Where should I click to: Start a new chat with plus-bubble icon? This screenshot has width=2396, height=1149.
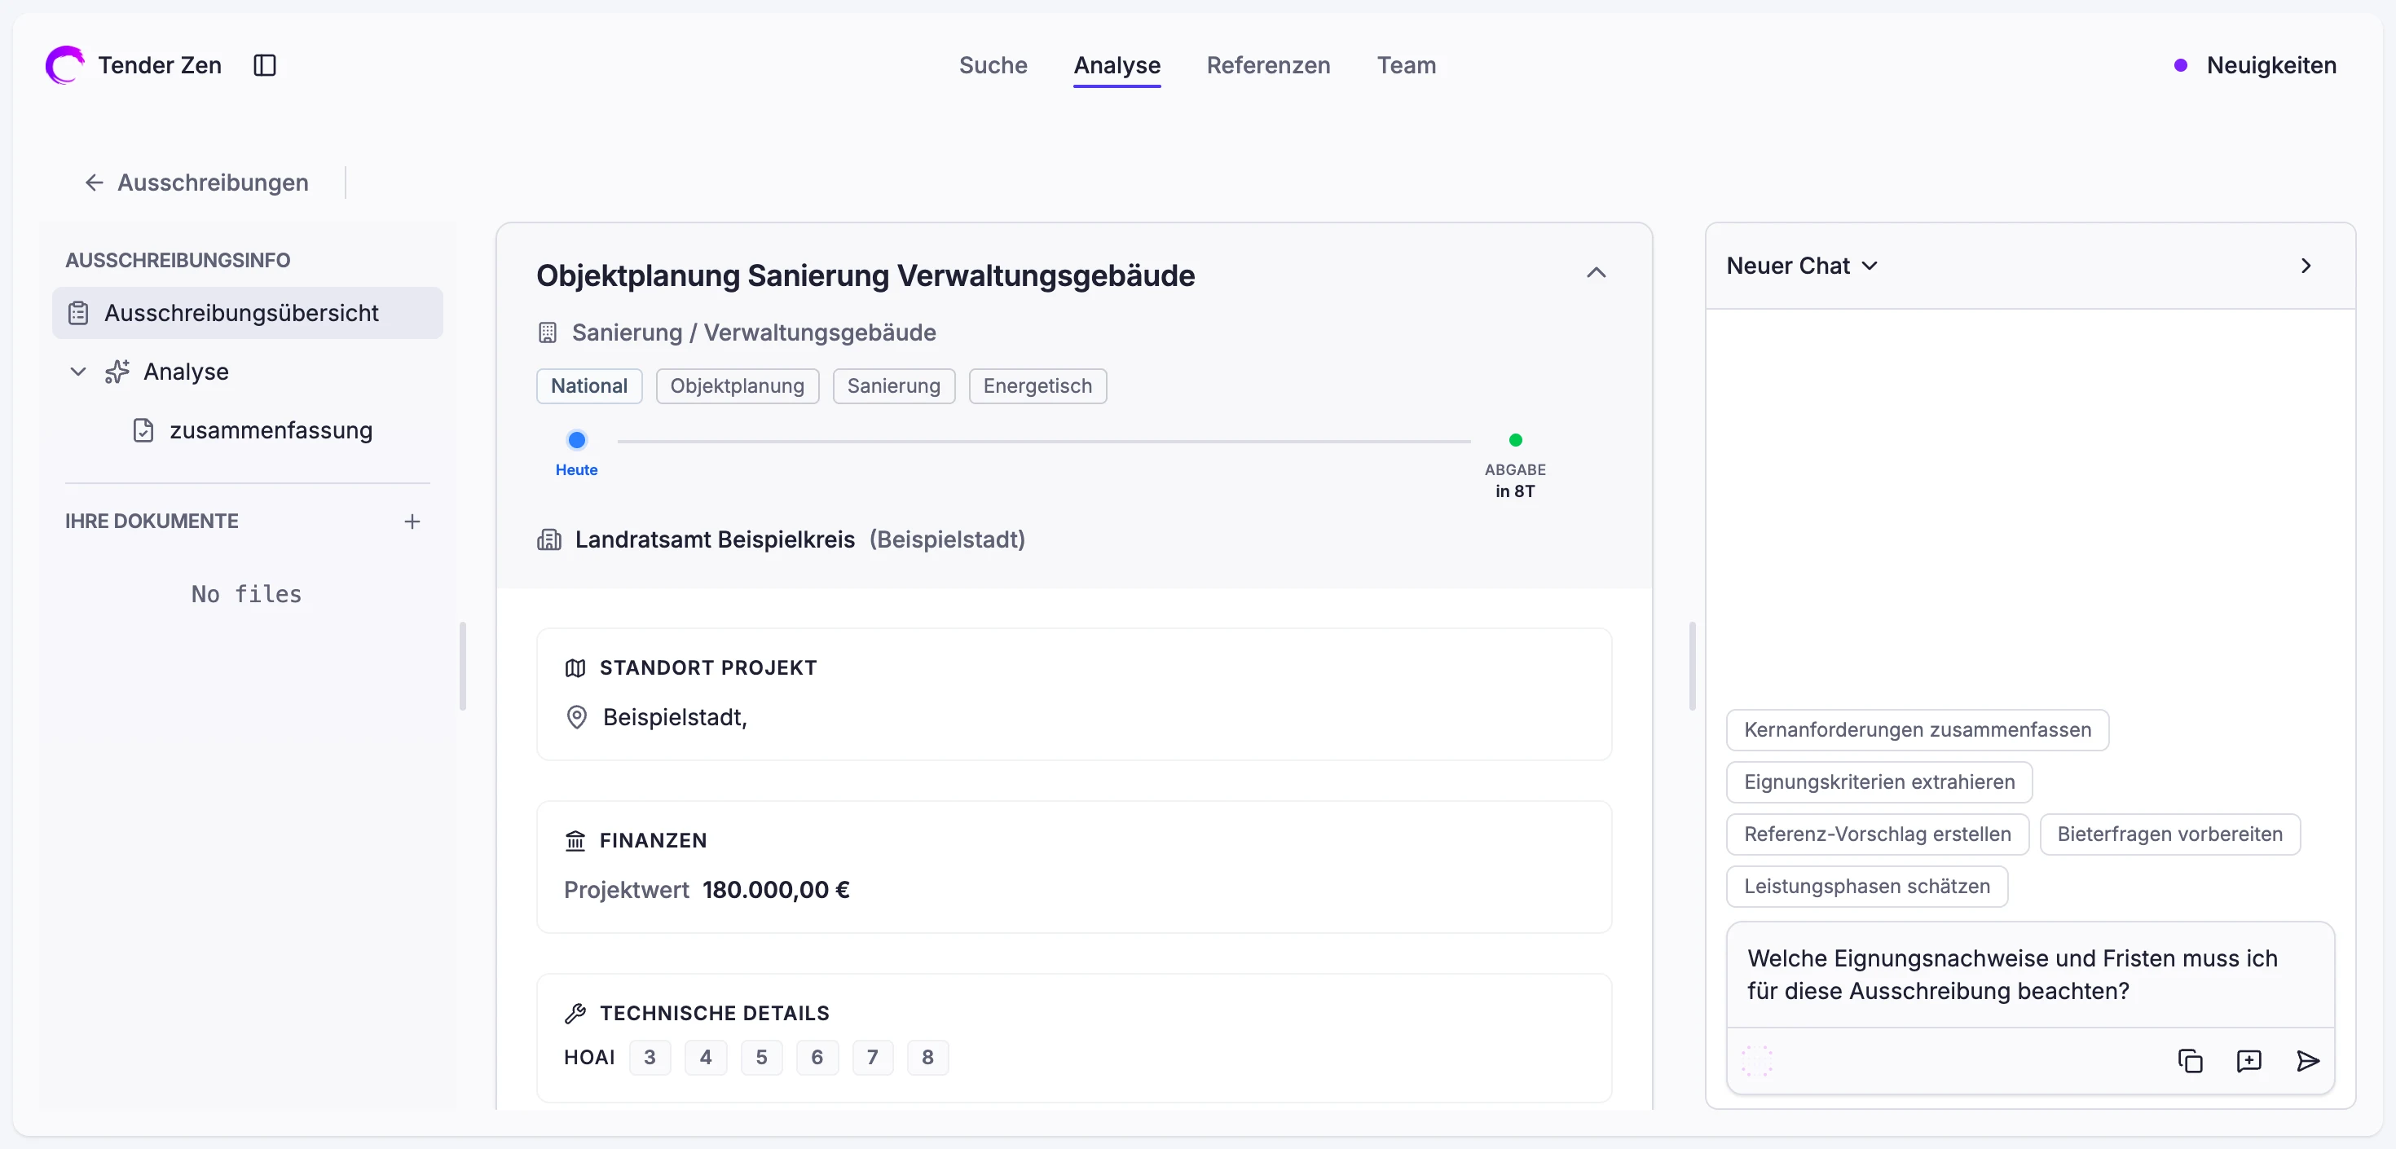coord(2249,1062)
